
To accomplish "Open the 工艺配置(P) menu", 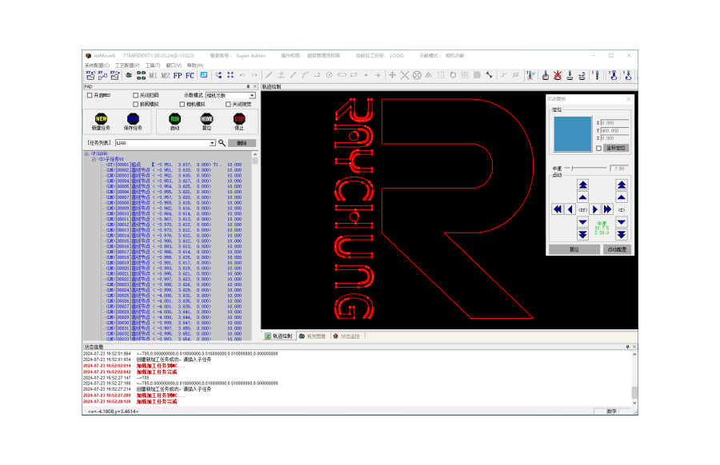I will (x=127, y=66).
